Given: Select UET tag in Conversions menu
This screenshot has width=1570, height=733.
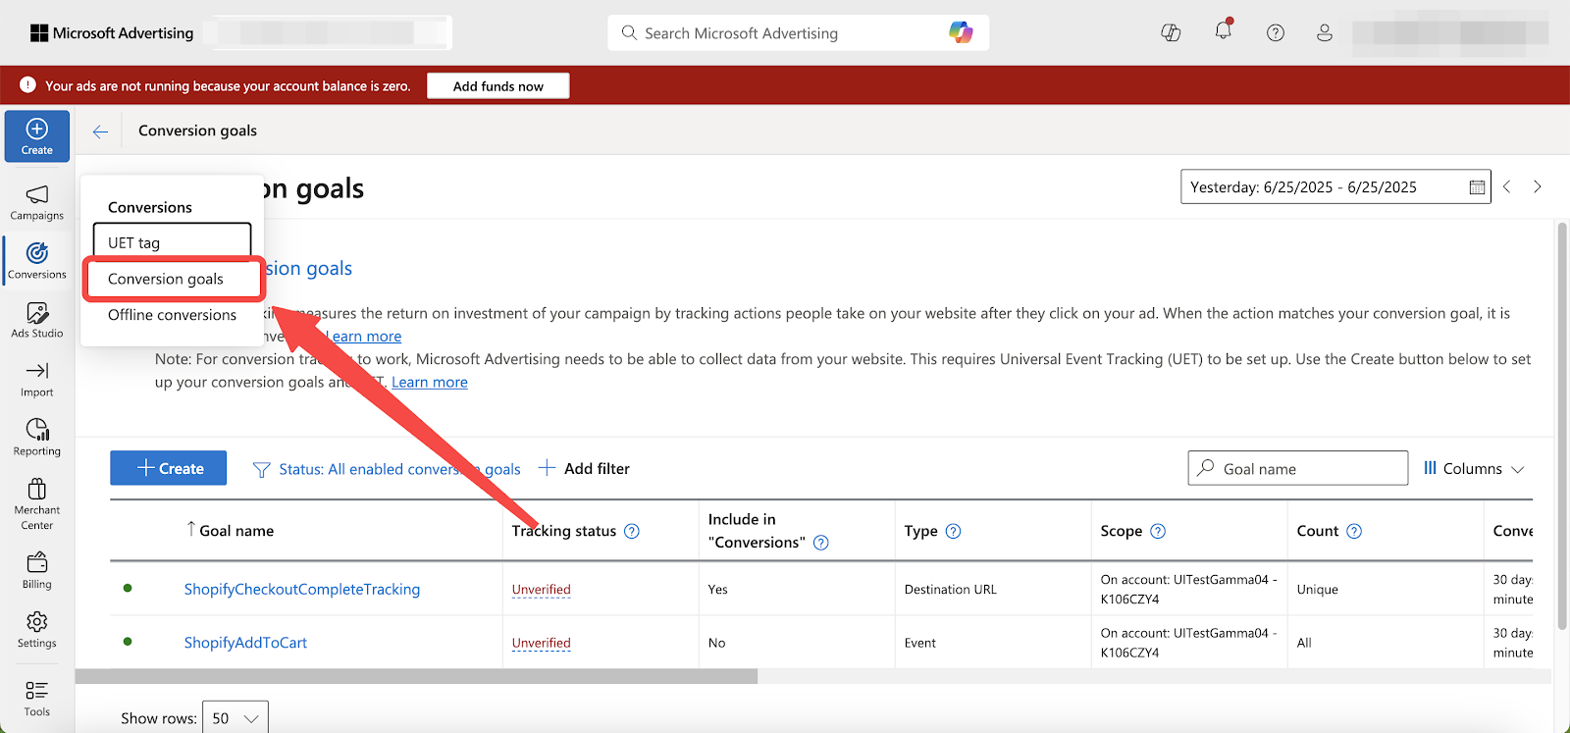Looking at the screenshot, I should pos(172,242).
